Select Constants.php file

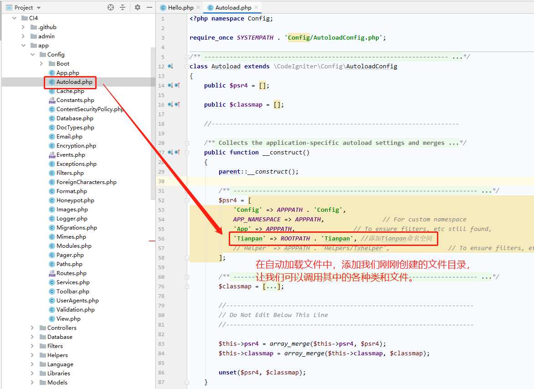(75, 100)
